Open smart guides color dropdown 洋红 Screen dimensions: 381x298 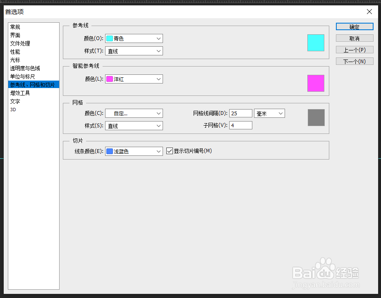[x=134, y=79]
